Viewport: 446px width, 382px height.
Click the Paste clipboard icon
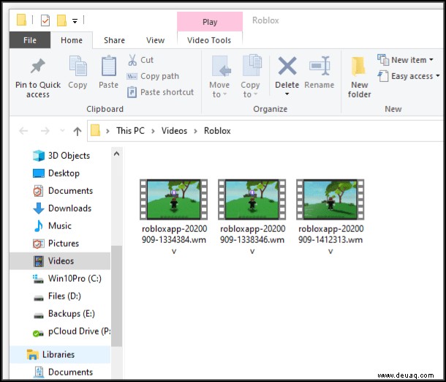(x=109, y=67)
